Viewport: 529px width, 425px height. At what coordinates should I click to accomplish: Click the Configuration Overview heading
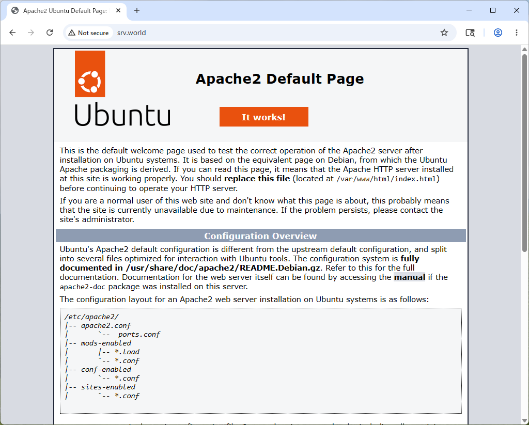click(x=261, y=236)
